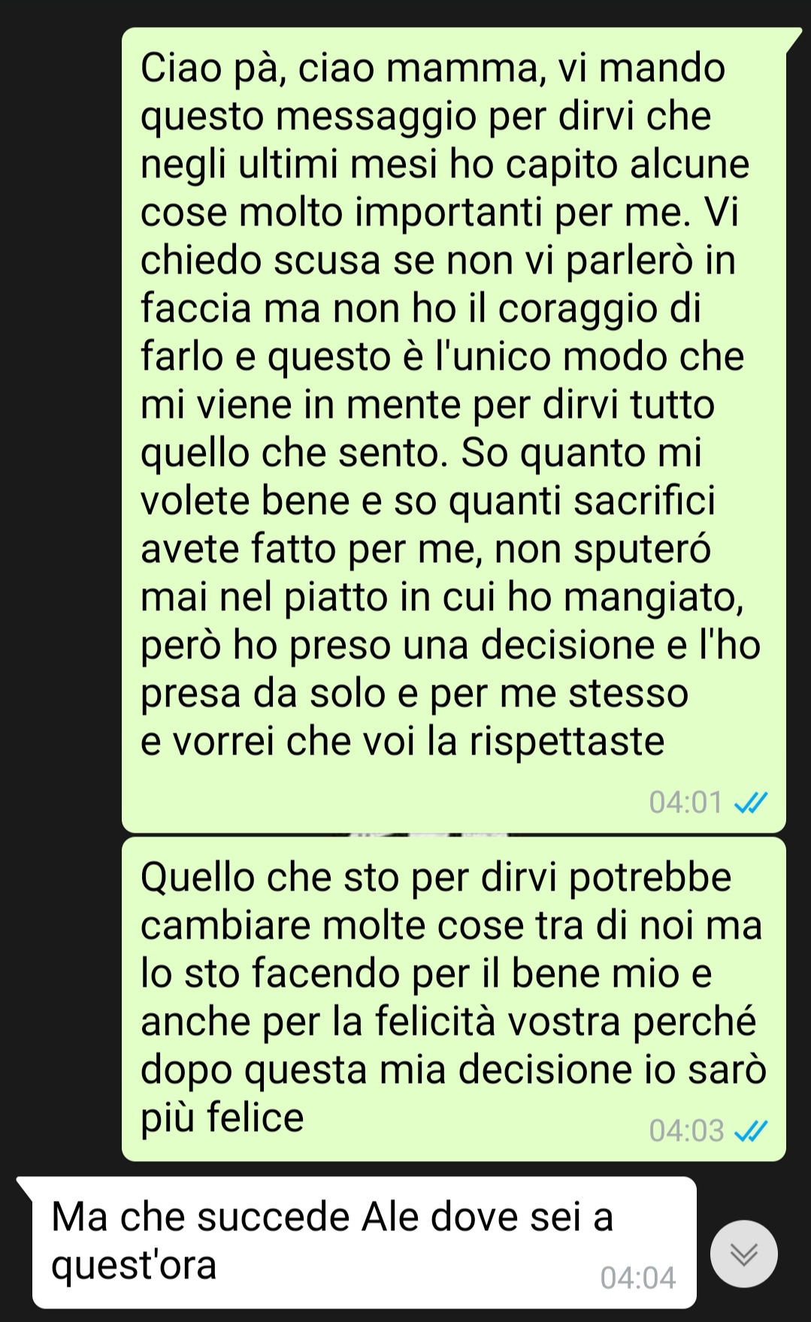Click the line "chiedo scusa se non vi parlerò"

[438, 261]
